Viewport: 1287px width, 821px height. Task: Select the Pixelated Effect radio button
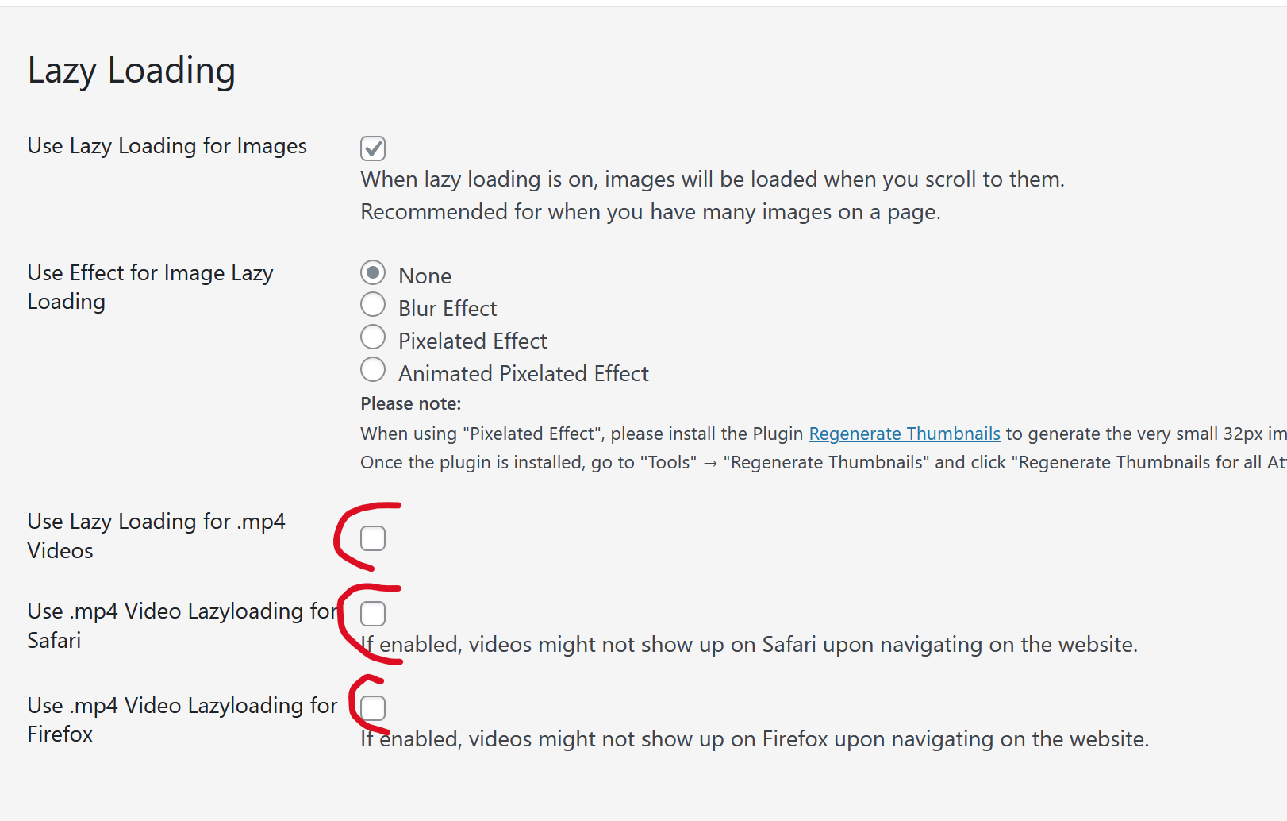373,337
